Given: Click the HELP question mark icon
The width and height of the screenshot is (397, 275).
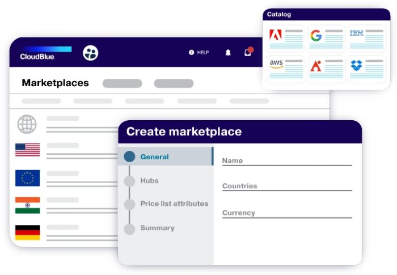Looking at the screenshot, I should (x=192, y=52).
